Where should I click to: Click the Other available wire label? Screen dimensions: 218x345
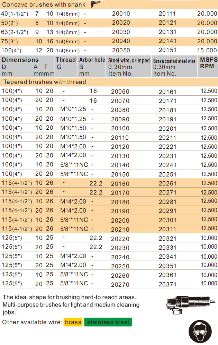32,322
